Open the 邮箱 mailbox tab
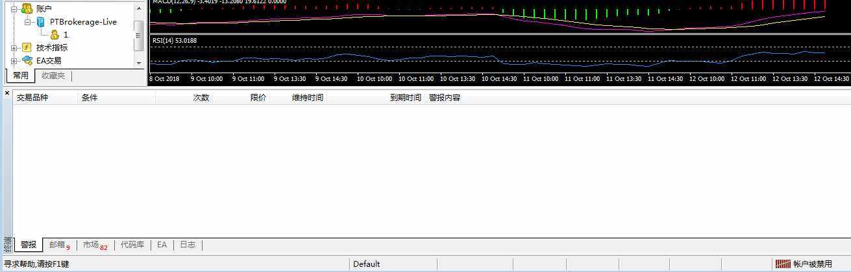 (x=58, y=245)
